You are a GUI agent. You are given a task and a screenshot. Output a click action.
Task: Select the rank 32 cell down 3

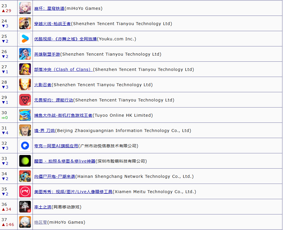[9, 146]
